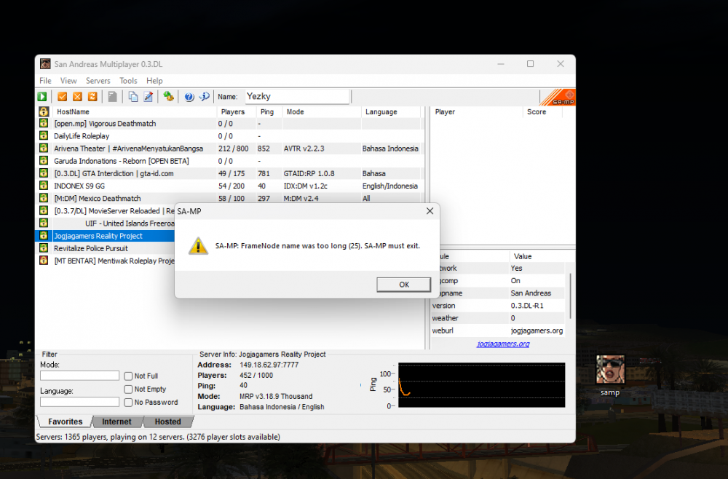Viewport: 728px width, 479px height.
Task: Switch to the Internet tab
Action: point(116,421)
